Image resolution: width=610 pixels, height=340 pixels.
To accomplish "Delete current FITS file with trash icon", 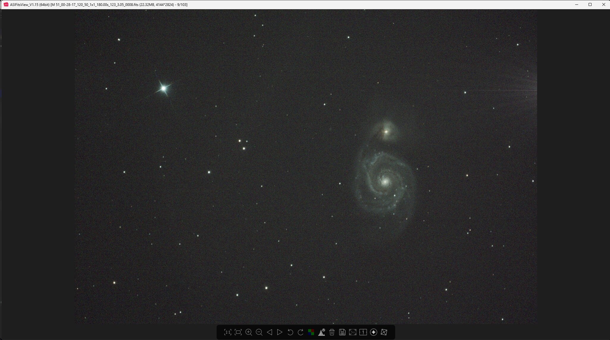I will [x=332, y=332].
